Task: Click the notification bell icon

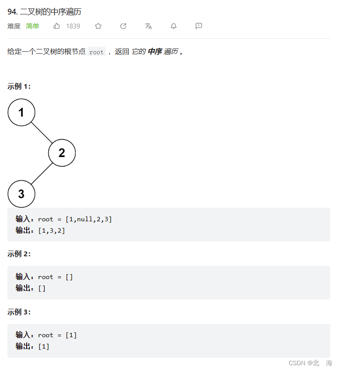Action: [x=174, y=26]
